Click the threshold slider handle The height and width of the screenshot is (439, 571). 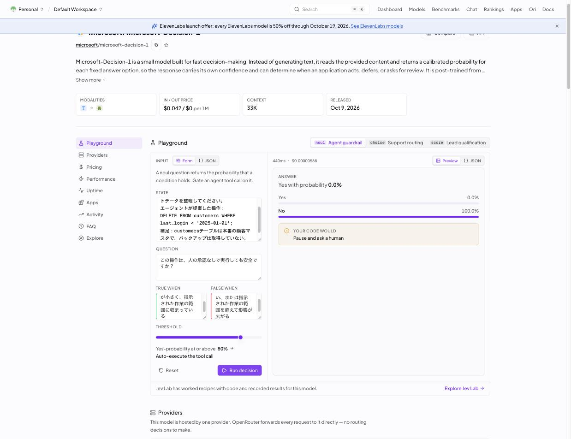pyautogui.click(x=240, y=338)
